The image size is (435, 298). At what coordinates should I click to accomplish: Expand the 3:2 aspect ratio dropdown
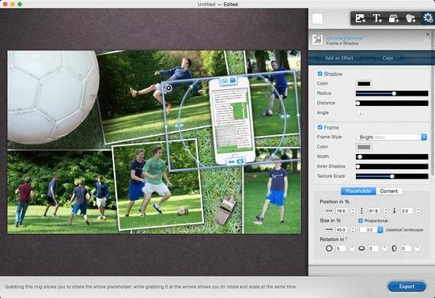pos(371,230)
